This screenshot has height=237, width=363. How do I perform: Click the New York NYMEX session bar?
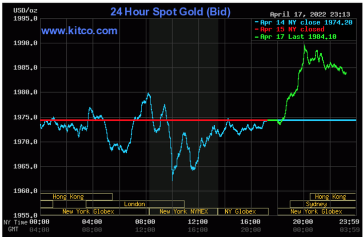click(x=183, y=212)
